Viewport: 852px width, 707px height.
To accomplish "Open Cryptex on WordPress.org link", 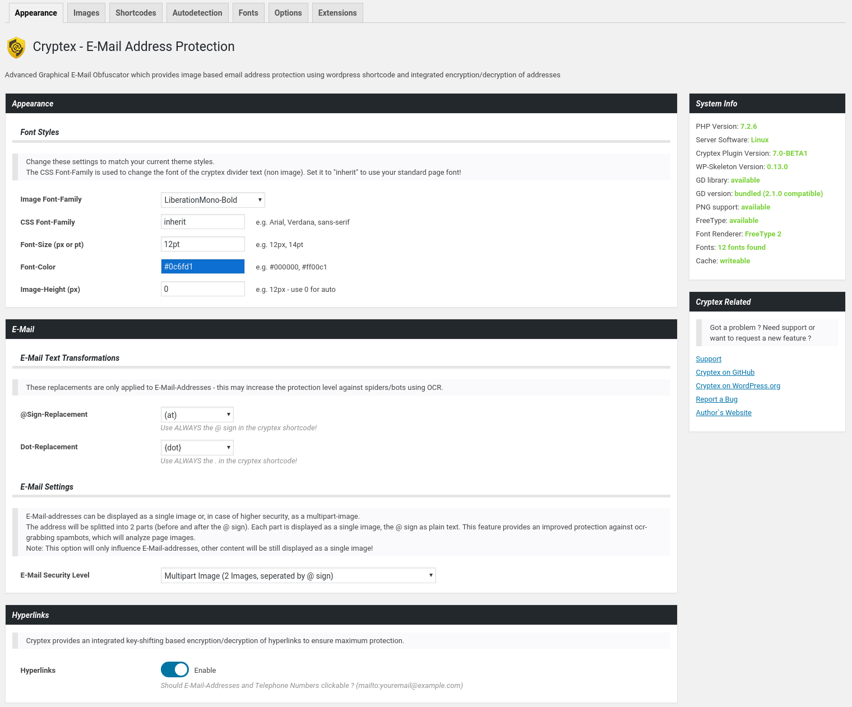I will 738,386.
